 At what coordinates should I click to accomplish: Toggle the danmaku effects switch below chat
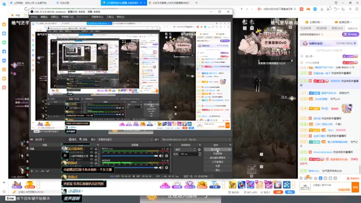(353, 178)
